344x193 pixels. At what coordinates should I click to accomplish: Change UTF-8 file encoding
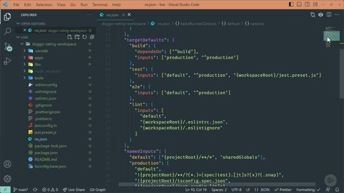tap(236, 190)
